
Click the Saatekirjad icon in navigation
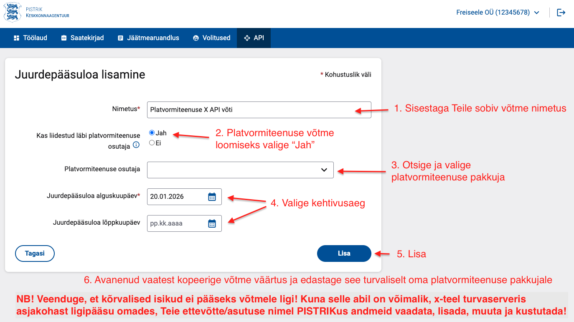coord(64,38)
